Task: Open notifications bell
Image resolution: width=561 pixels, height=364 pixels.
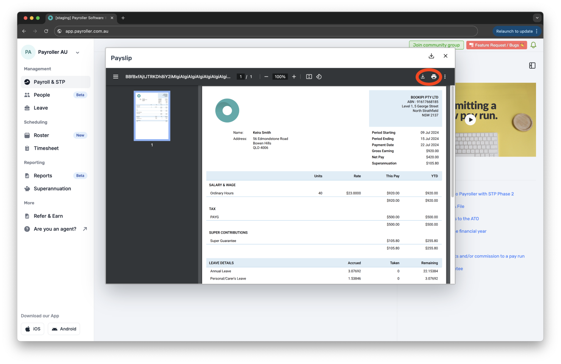Action: click(533, 45)
